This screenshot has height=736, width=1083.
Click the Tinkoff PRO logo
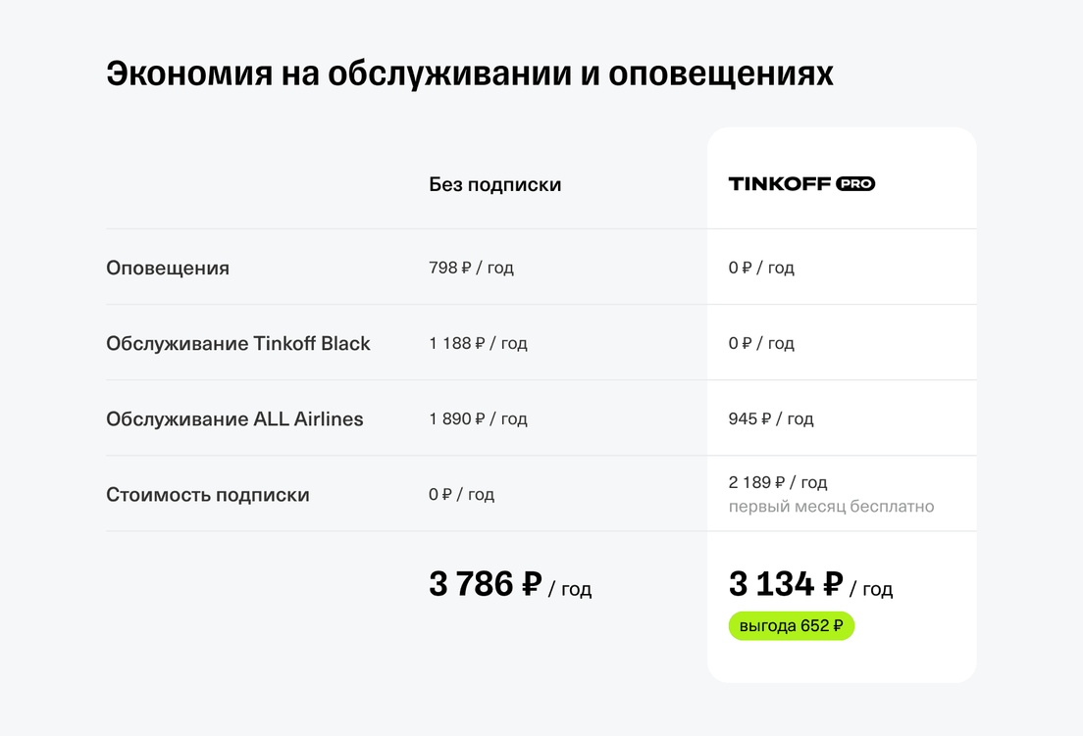coord(801,183)
